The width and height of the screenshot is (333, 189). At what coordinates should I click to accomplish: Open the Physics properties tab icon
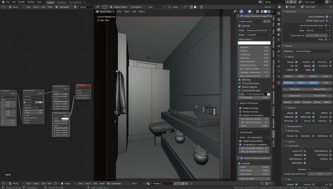(278, 61)
